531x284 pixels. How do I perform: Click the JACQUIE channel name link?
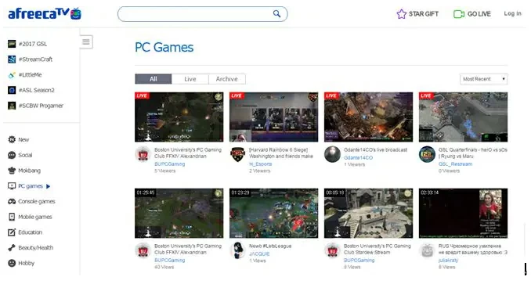(259, 253)
